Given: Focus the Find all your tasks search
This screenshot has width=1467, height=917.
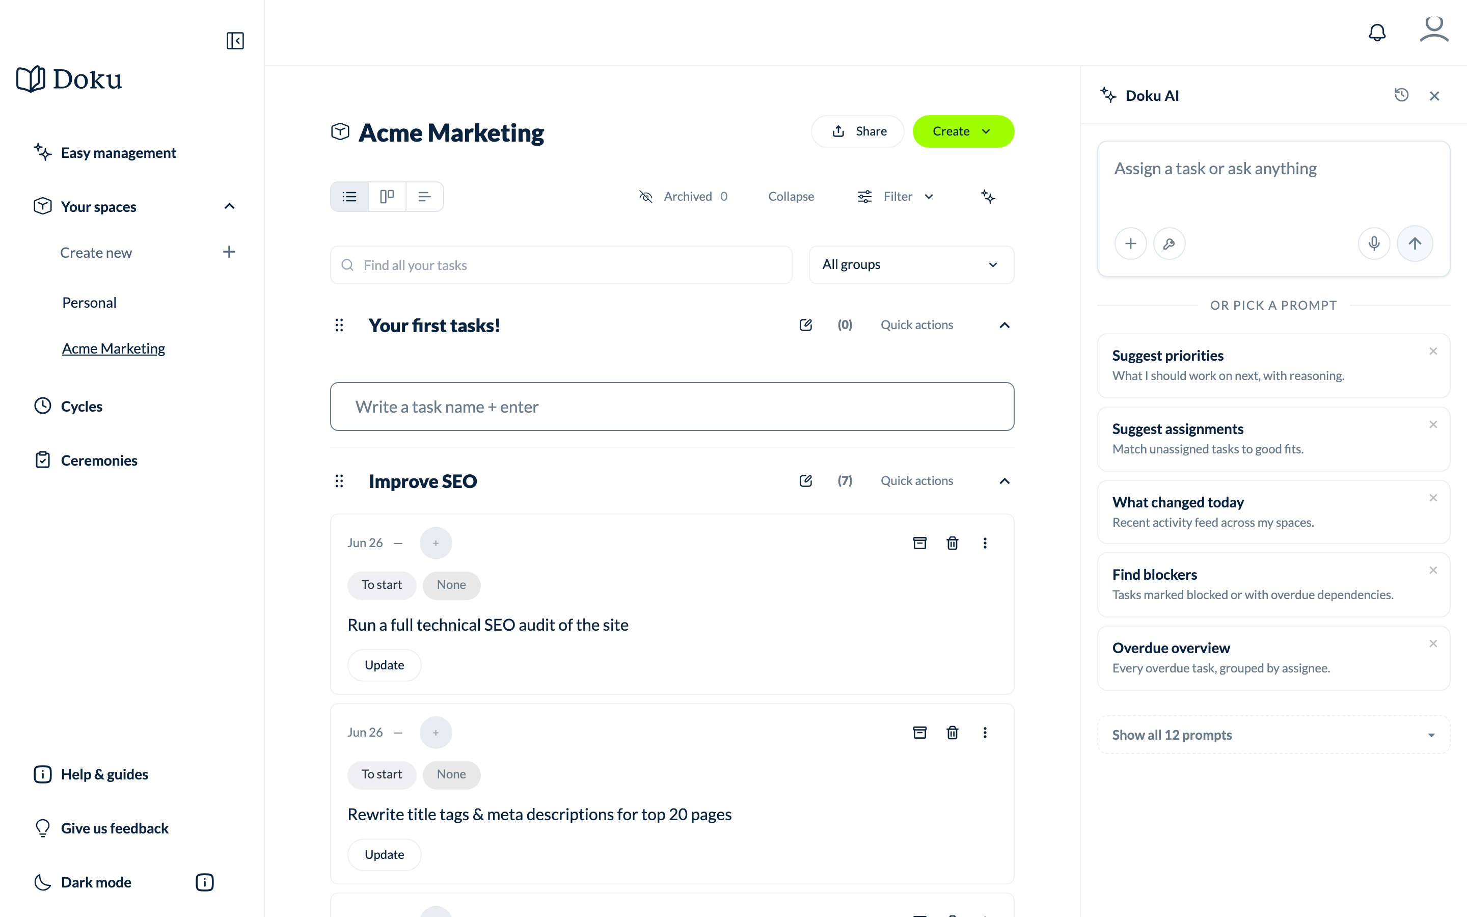Looking at the screenshot, I should (x=561, y=265).
